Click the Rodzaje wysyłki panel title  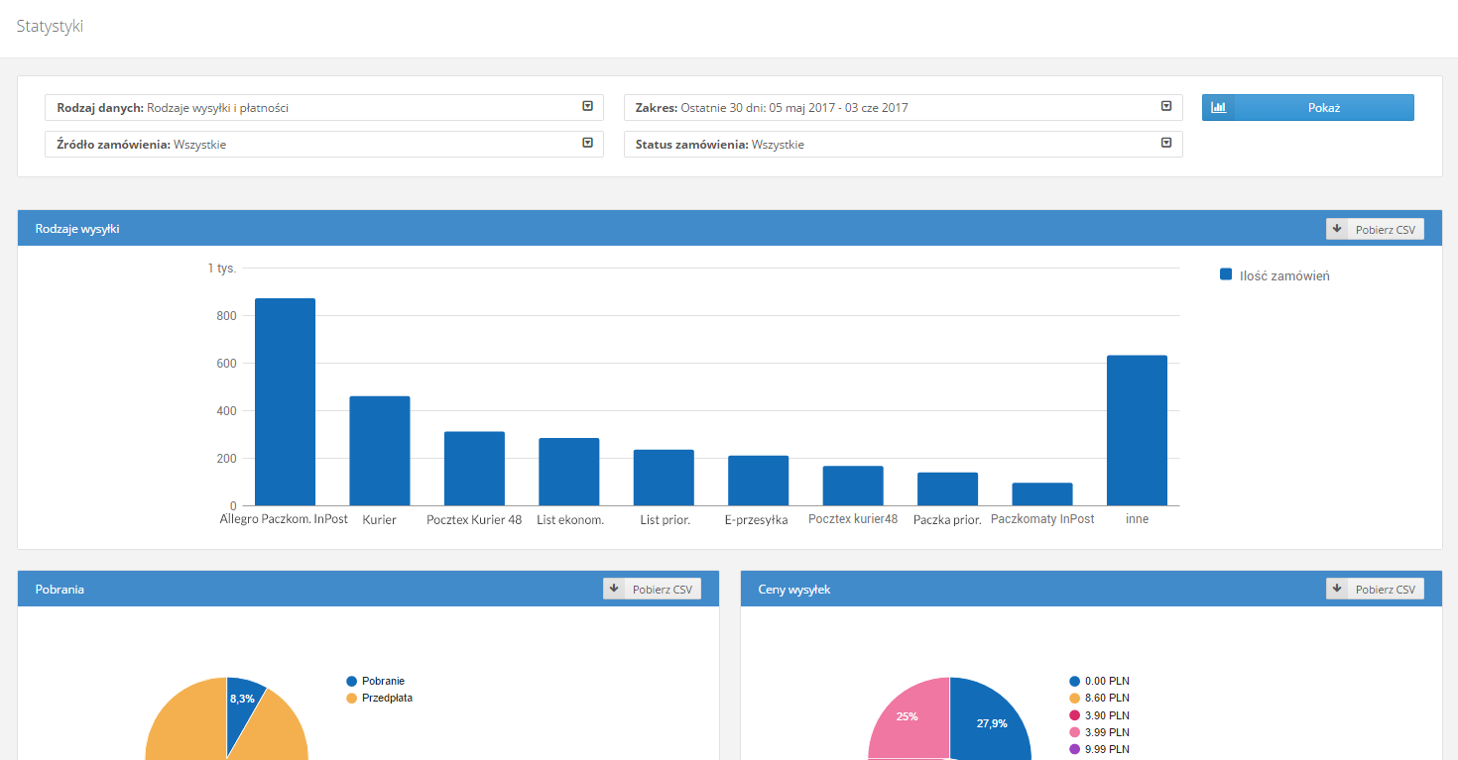point(77,229)
